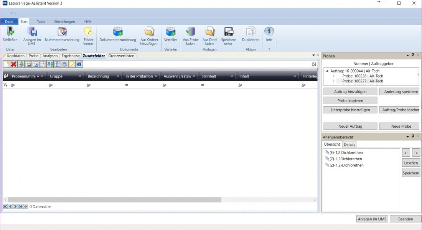Open filter operator under Gruppe column

coord(51,85)
